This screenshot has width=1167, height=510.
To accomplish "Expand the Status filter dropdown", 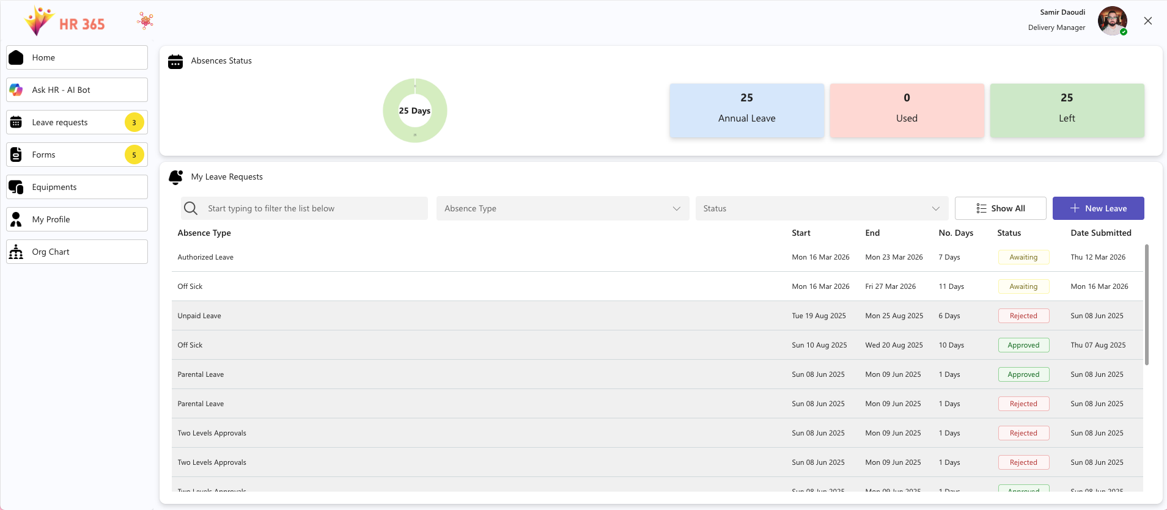I will tap(821, 208).
